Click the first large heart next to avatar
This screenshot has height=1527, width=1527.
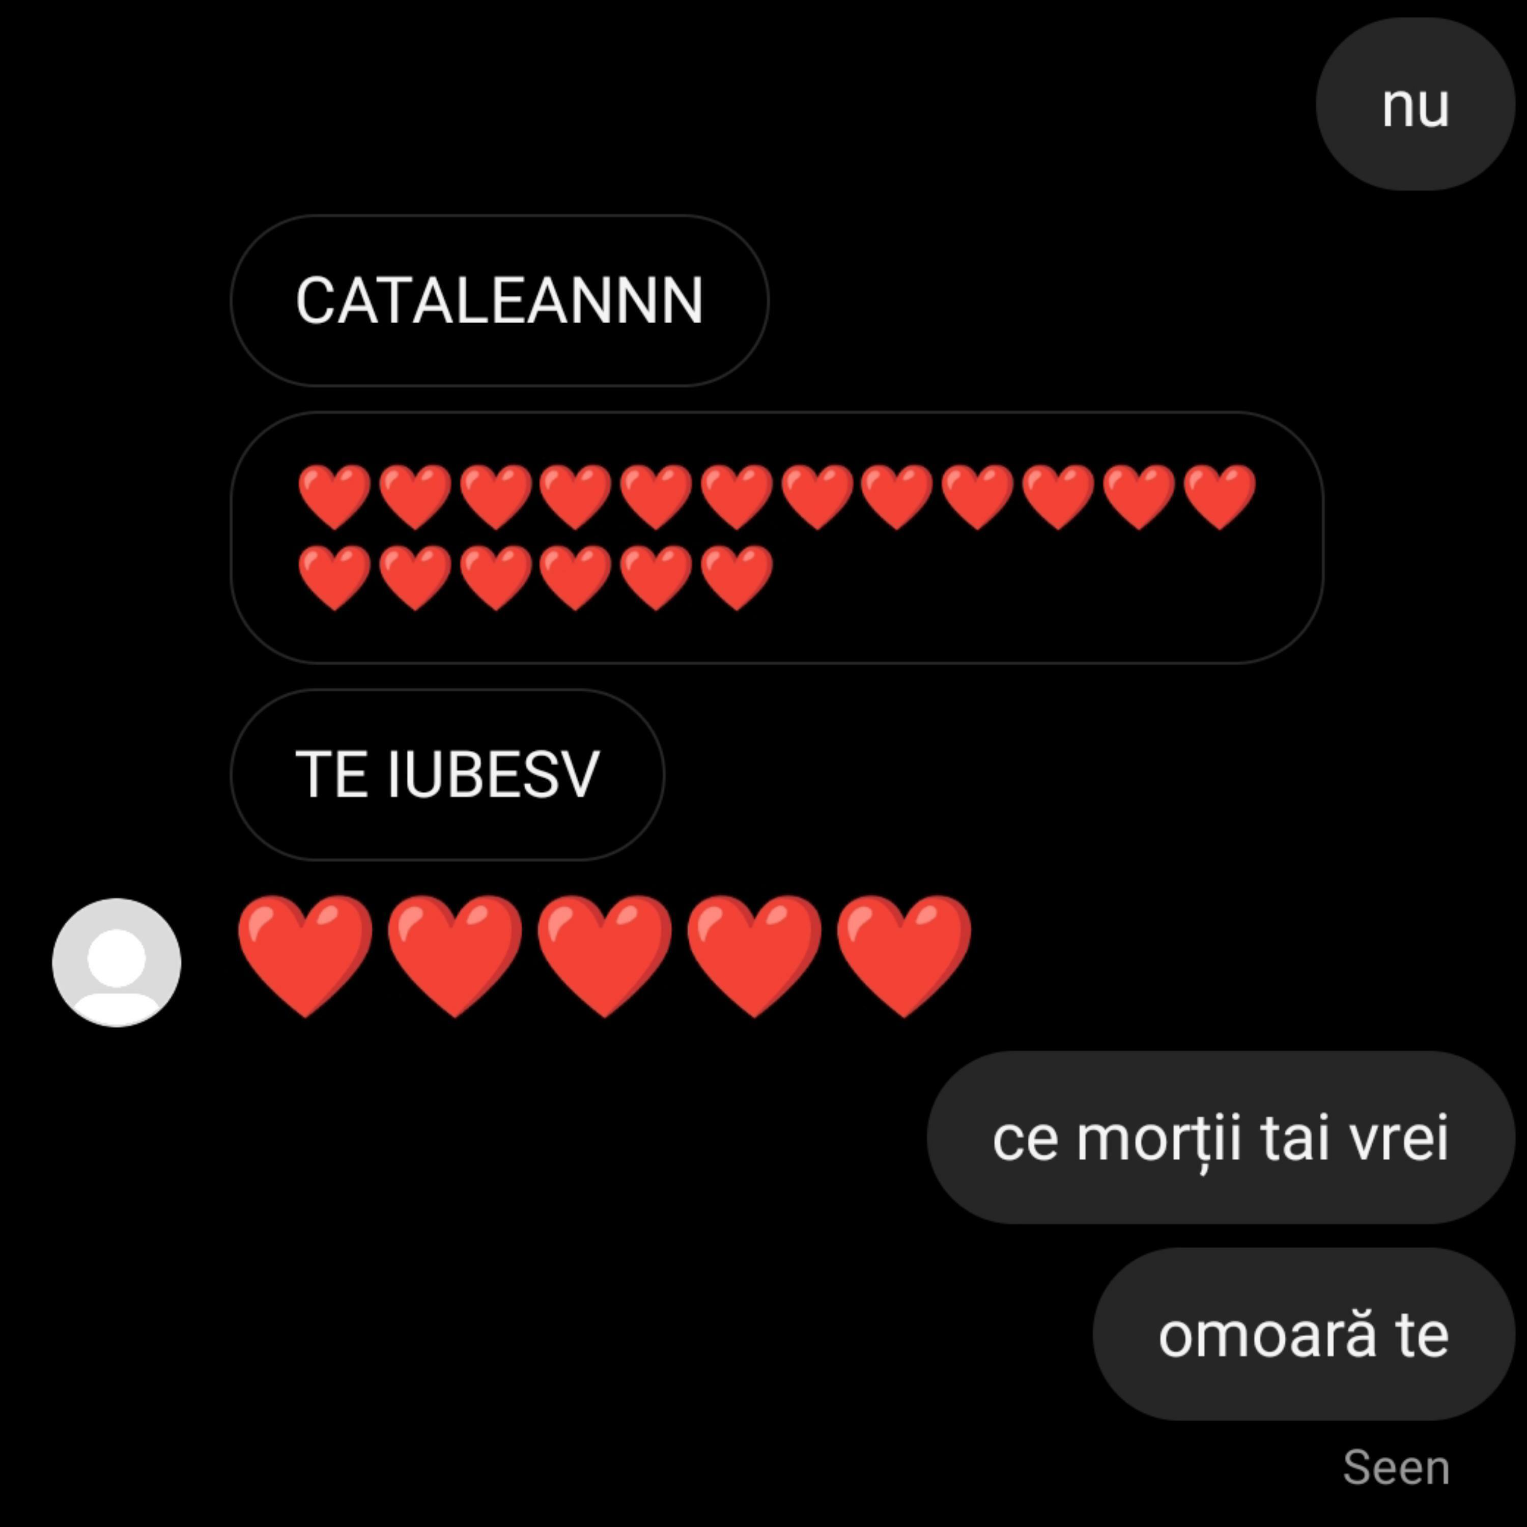(305, 956)
